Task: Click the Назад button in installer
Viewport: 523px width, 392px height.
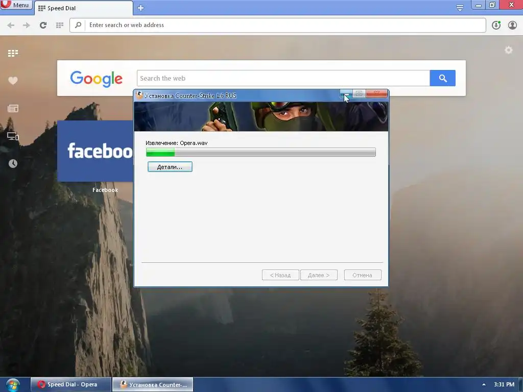Action: [280, 275]
